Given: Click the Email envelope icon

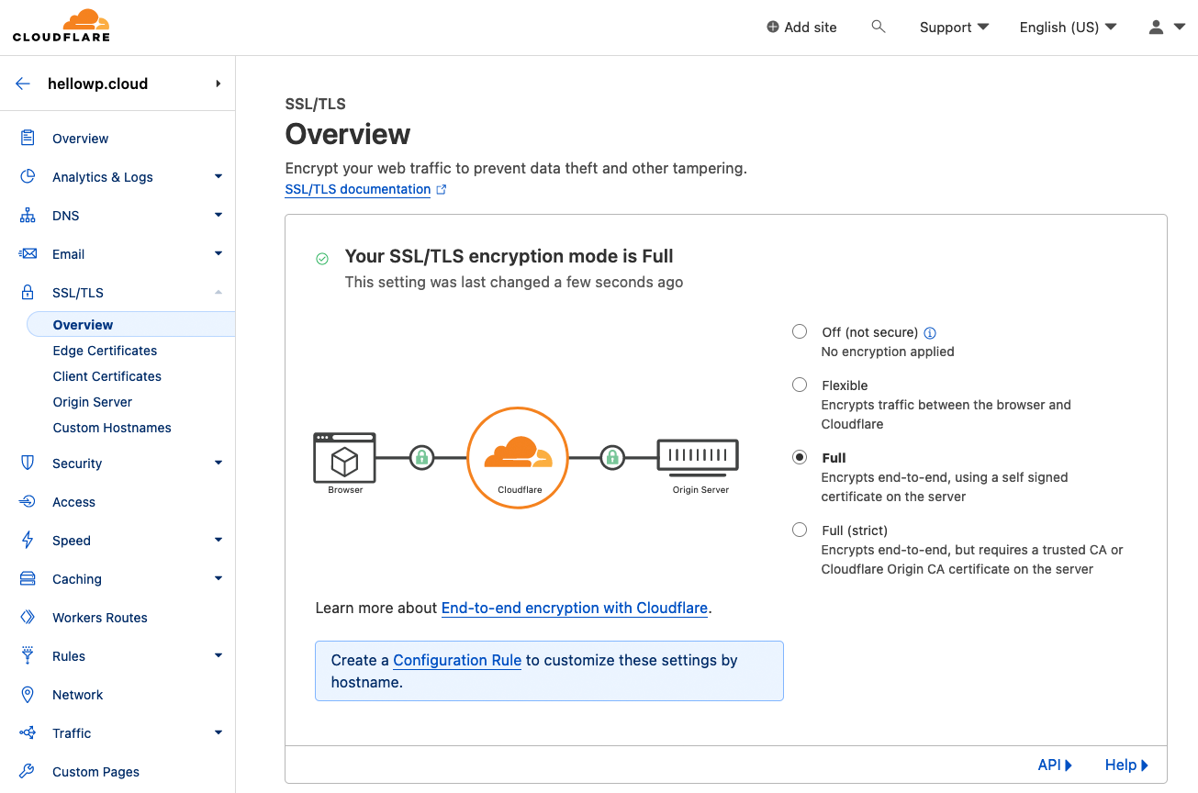Looking at the screenshot, I should (28, 253).
